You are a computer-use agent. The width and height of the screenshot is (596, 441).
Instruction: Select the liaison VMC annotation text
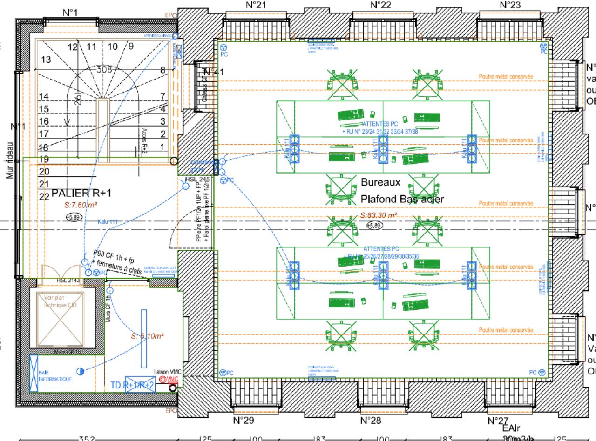click(167, 371)
